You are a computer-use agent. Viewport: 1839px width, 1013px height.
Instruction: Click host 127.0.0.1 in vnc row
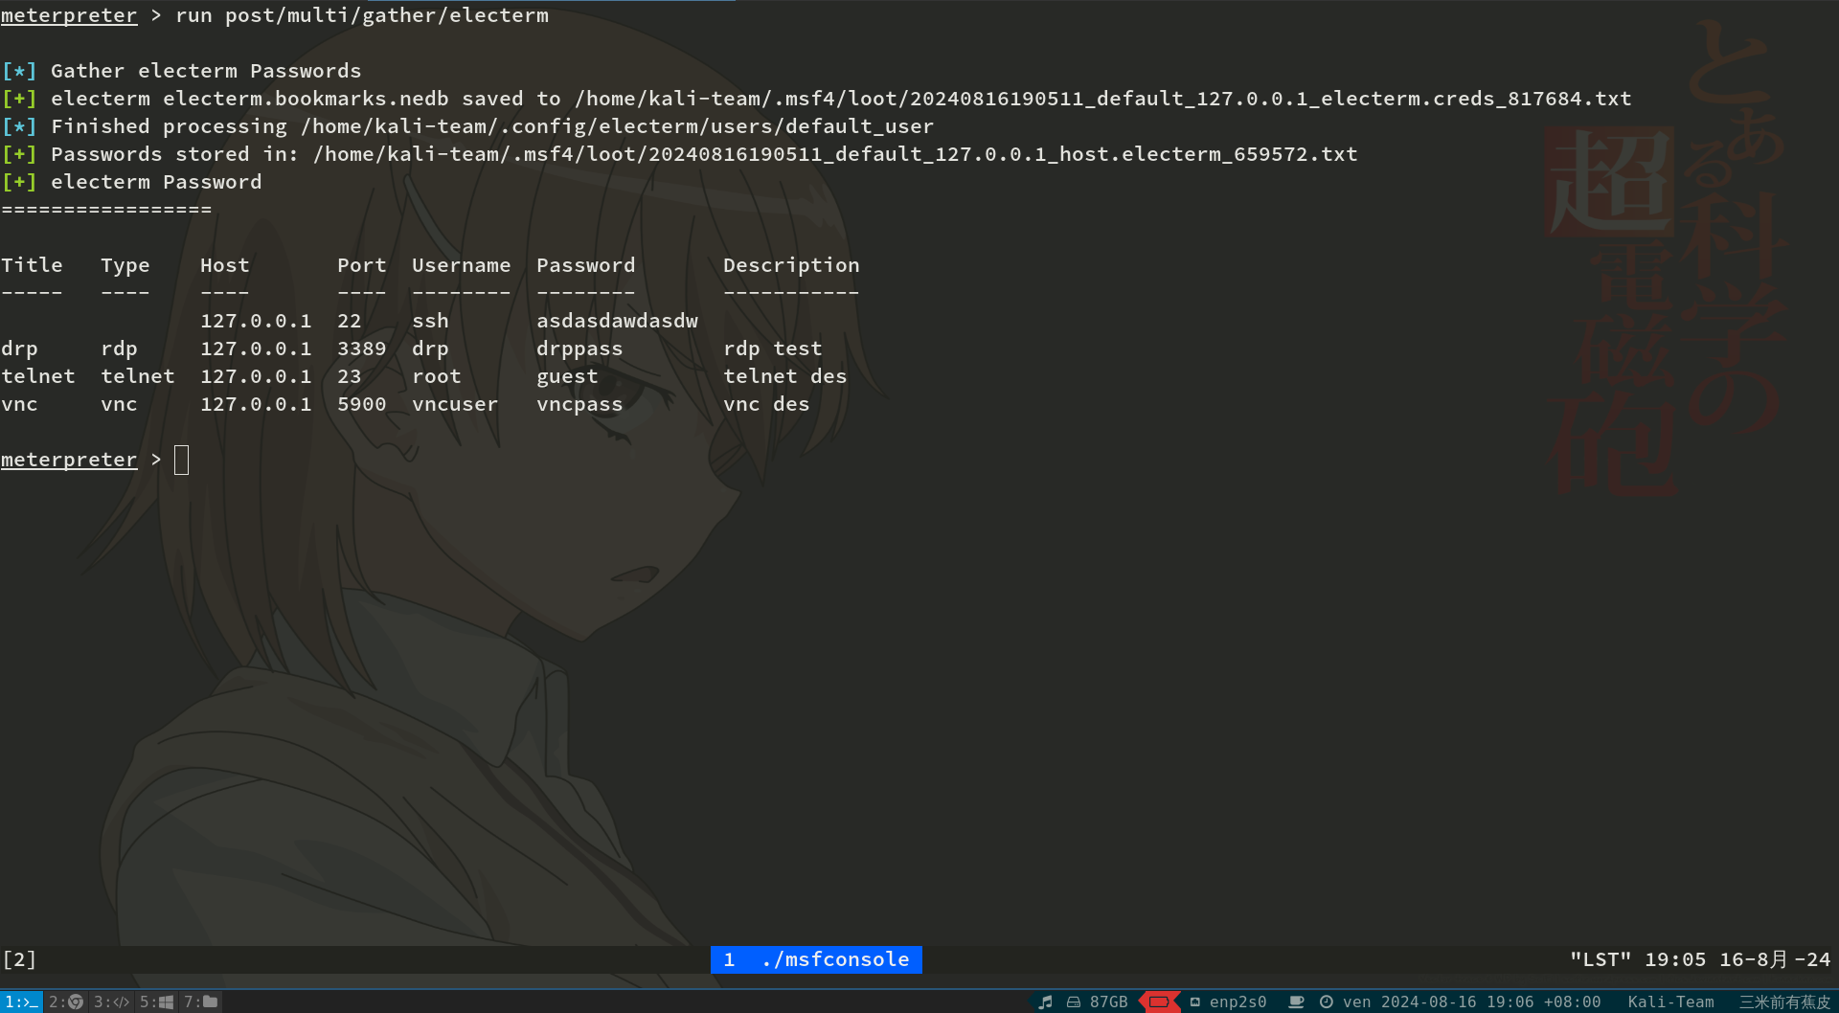click(x=256, y=404)
